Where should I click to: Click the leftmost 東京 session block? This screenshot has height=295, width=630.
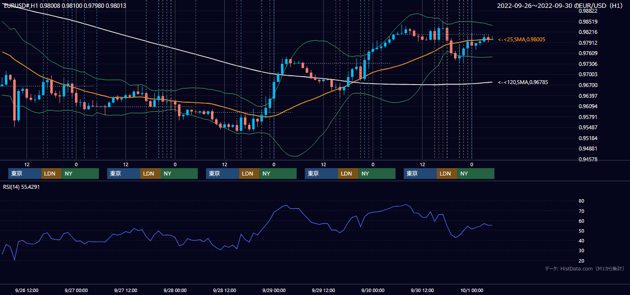(25, 174)
